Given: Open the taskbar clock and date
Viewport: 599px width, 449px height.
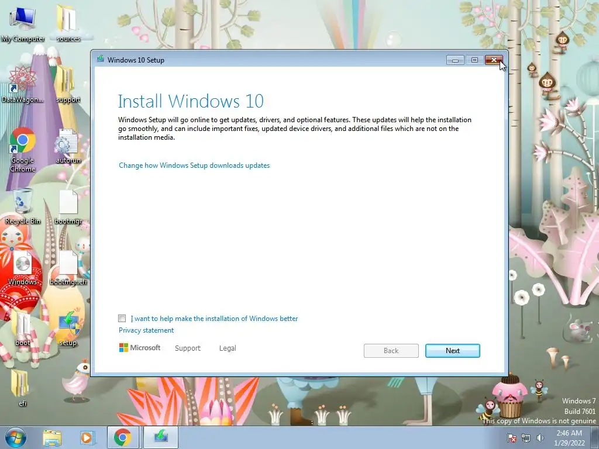Looking at the screenshot, I should click(569, 438).
